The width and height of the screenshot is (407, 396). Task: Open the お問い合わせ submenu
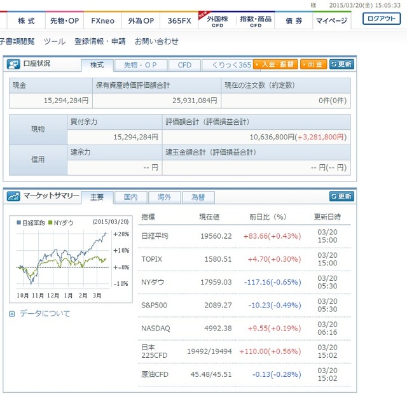[x=156, y=41]
